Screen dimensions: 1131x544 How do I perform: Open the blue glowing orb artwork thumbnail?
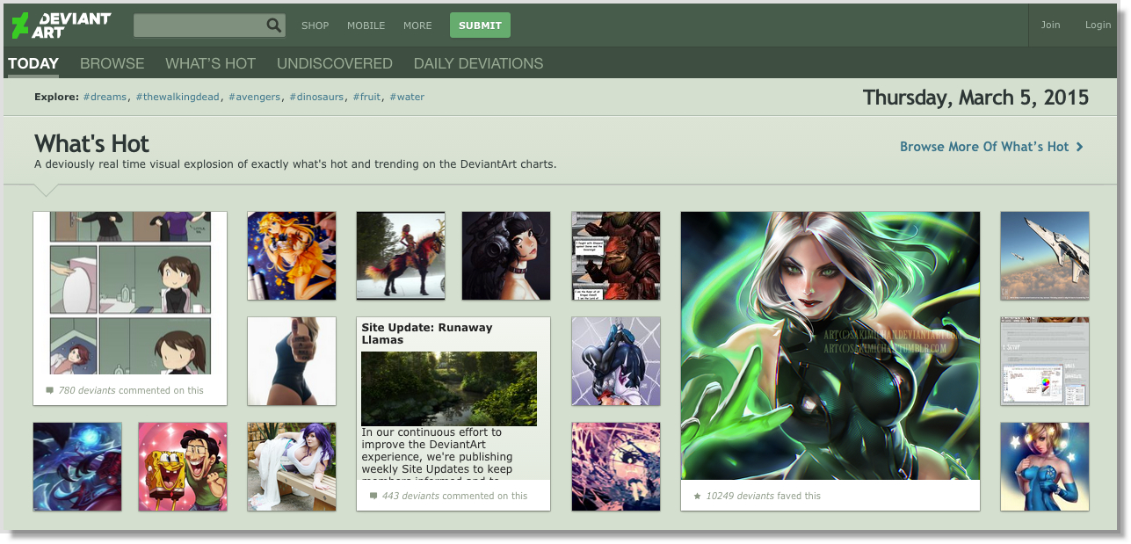77,467
